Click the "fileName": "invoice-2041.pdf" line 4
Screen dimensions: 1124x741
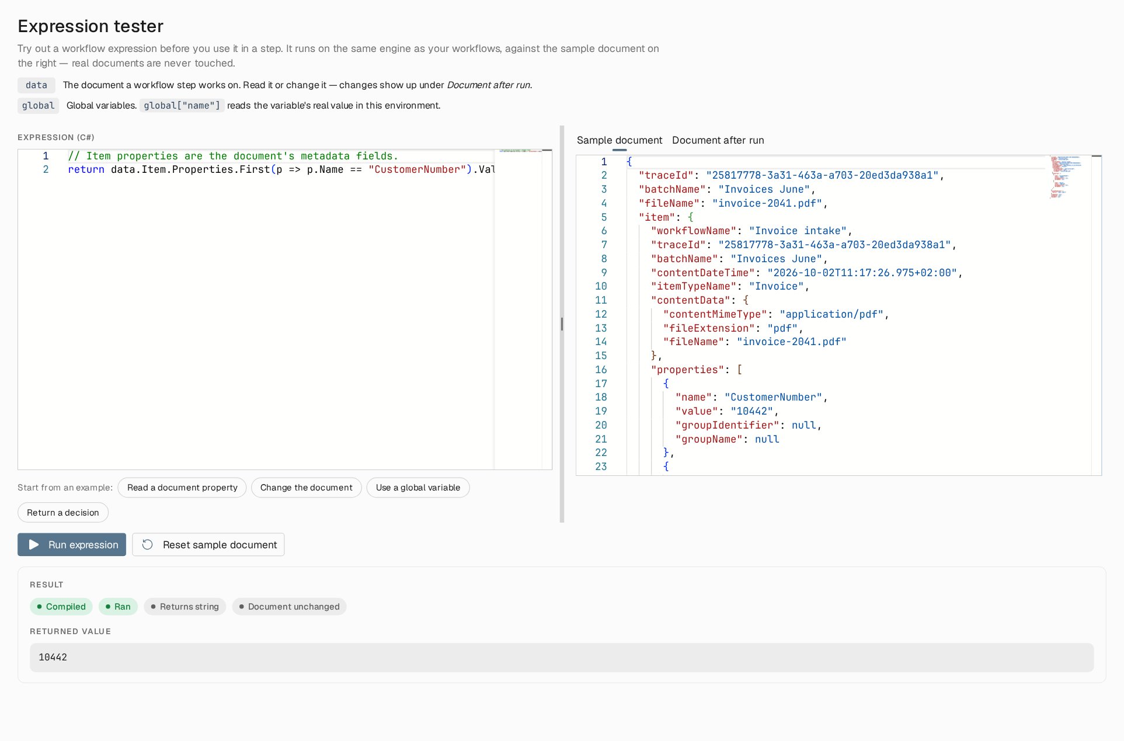click(x=733, y=203)
